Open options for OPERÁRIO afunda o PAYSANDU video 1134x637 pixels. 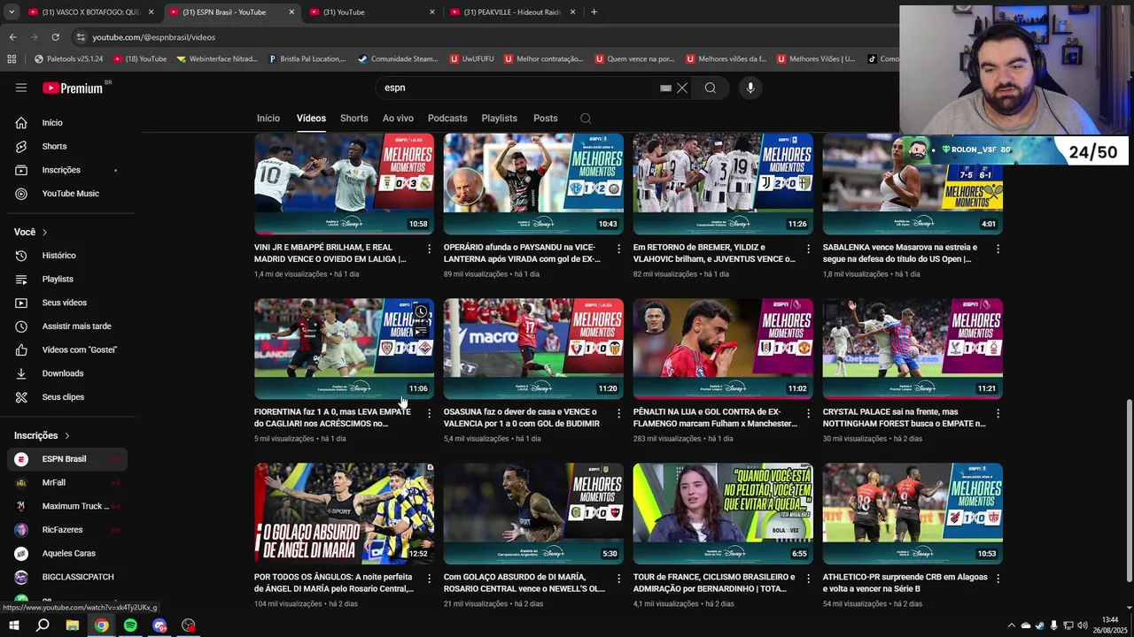[x=618, y=249]
